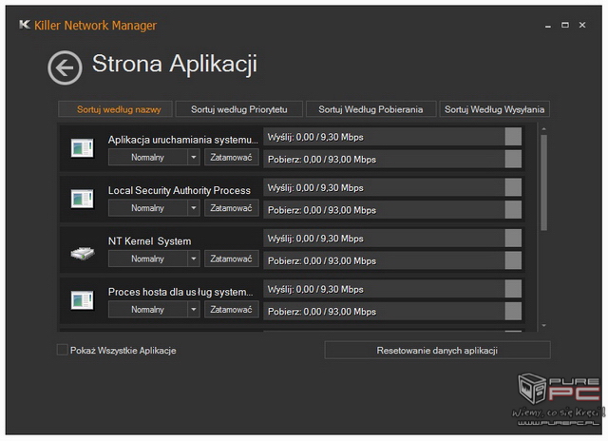Click Pobierz limit bar of Local Security Authority
This screenshot has height=441, width=608.
tap(392, 210)
